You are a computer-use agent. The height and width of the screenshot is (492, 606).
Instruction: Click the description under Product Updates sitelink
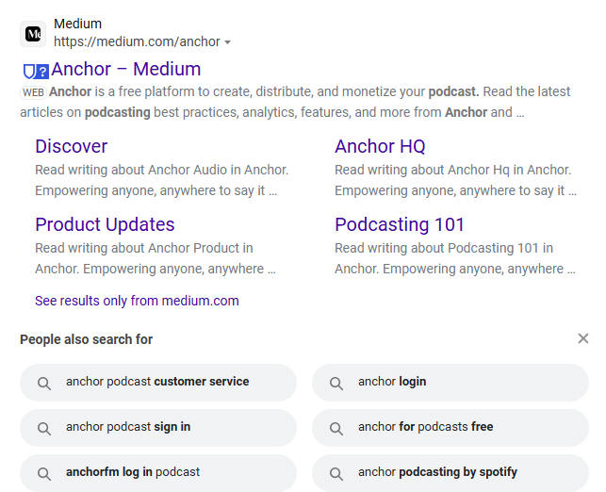pos(156,258)
